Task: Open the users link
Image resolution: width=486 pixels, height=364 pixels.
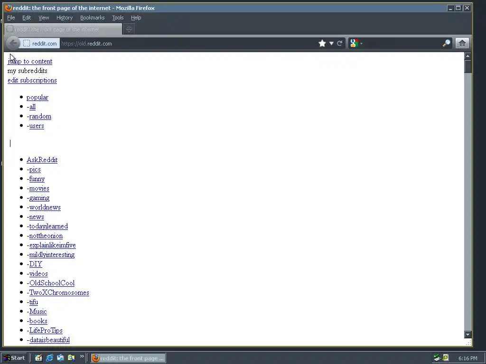Action: pos(37,126)
